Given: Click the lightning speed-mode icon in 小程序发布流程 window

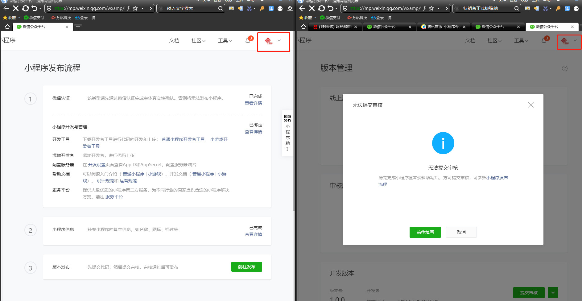Looking at the screenshot, I should [128, 8].
